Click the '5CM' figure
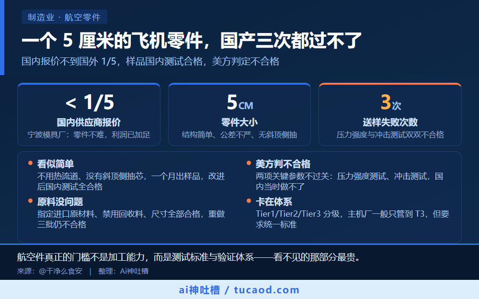Image resolution: width=479 pixels, height=299 pixels. tap(240, 102)
